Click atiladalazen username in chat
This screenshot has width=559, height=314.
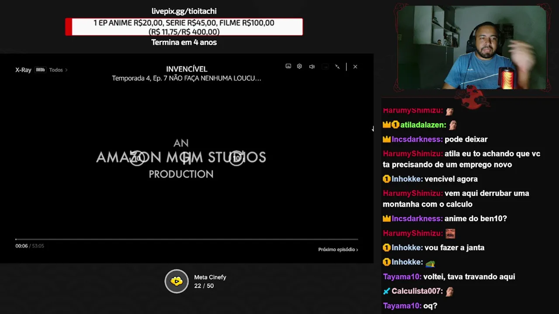[423, 125]
